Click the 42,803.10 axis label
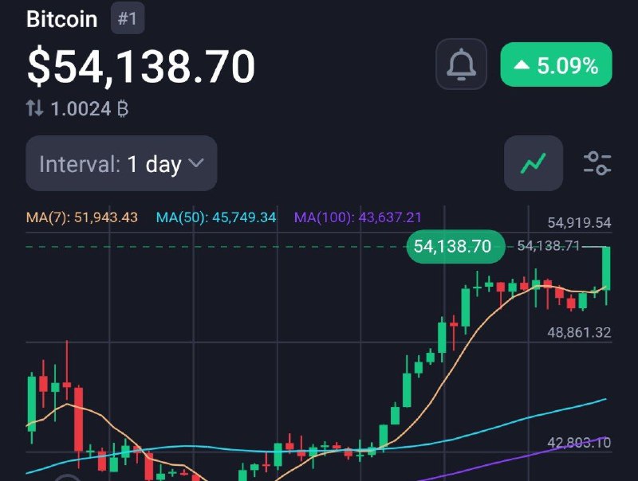Image resolution: width=638 pixels, height=481 pixels. tap(579, 443)
